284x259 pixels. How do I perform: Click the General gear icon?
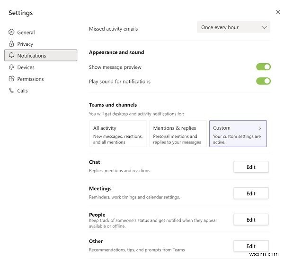point(11,32)
